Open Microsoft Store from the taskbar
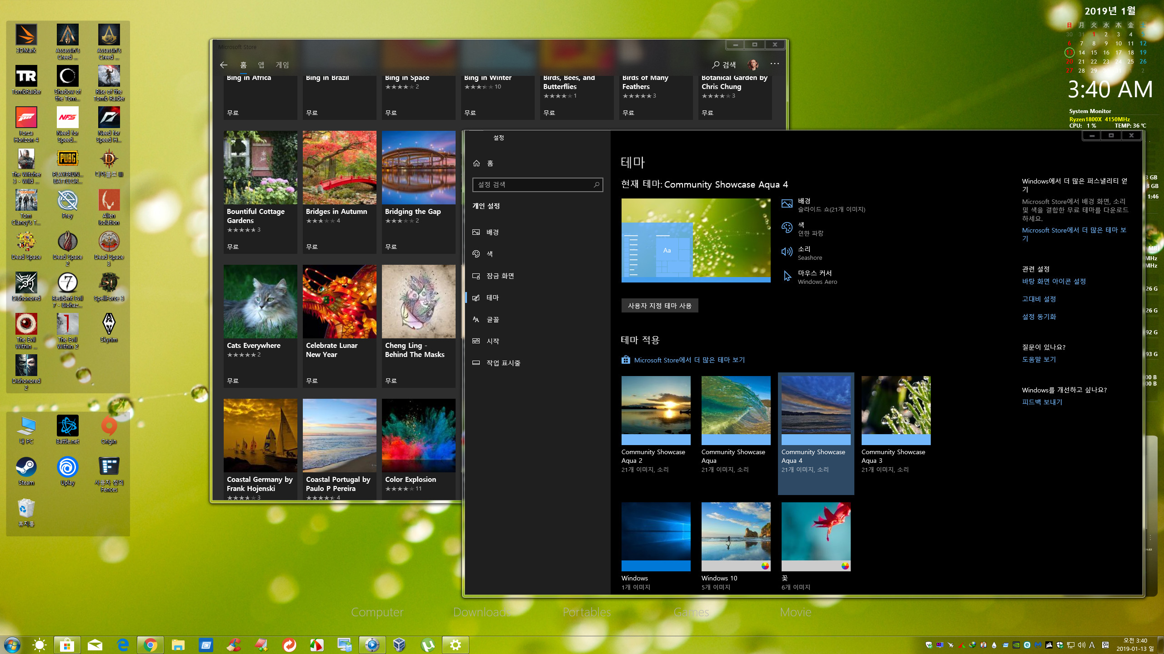Image resolution: width=1164 pixels, height=654 pixels. [67, 644]
